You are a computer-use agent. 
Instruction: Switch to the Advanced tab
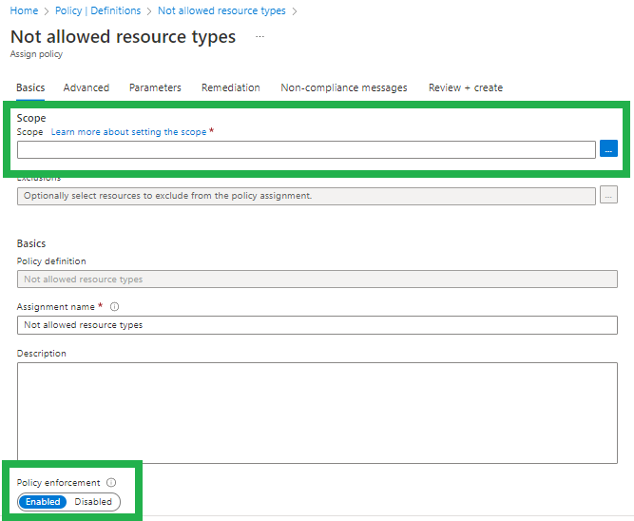(86, 87)
